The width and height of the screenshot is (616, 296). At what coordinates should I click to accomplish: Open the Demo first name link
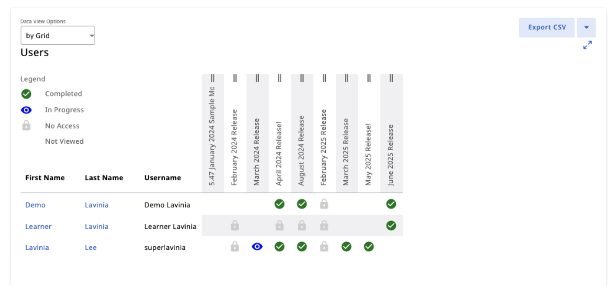35,205
